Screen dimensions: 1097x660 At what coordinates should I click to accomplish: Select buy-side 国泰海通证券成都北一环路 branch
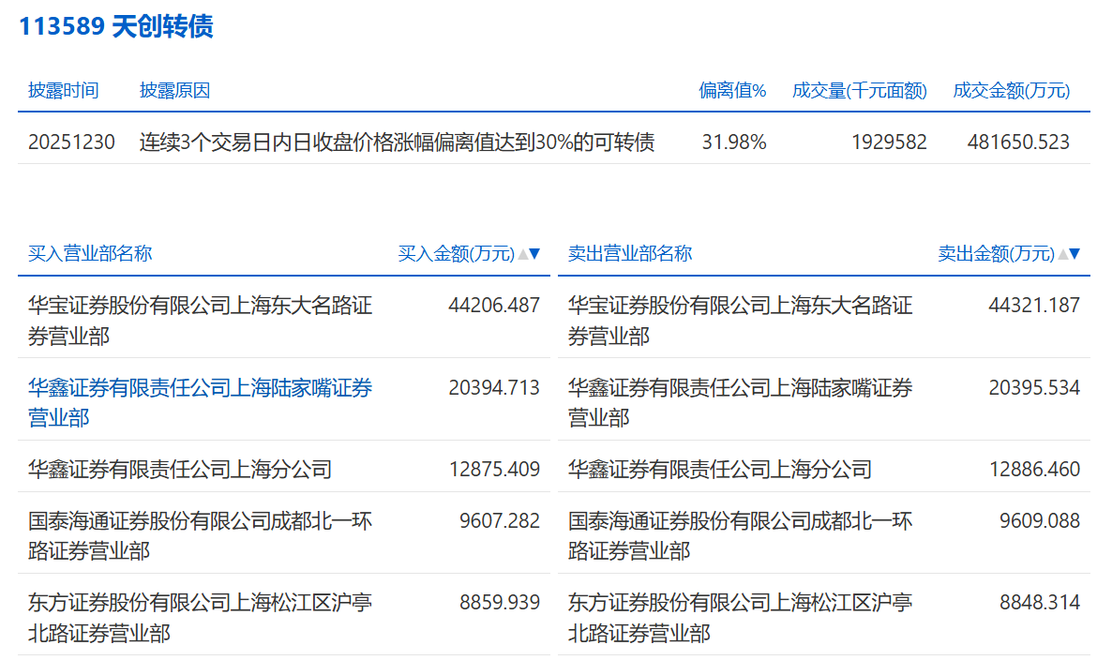pyautogui.click(x=200, y=536)
